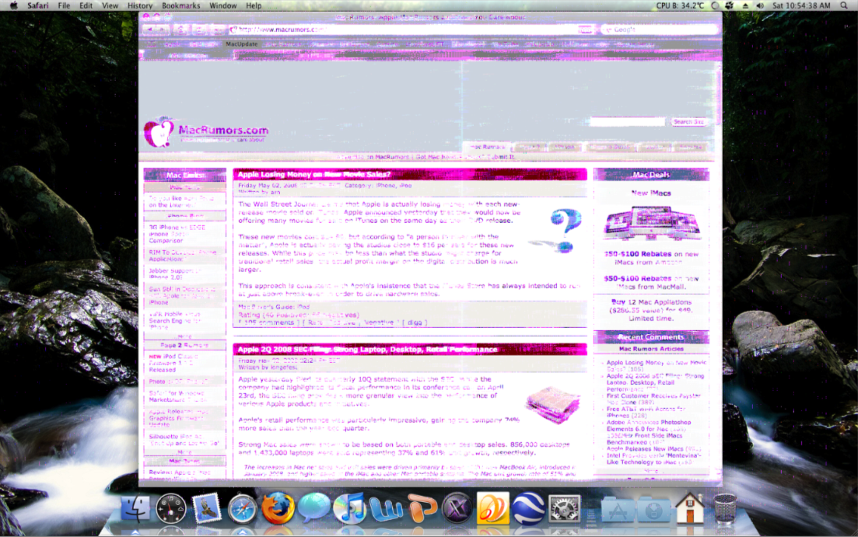
Task: Click Safari's Forward arrow button
Action: [163, 30]
